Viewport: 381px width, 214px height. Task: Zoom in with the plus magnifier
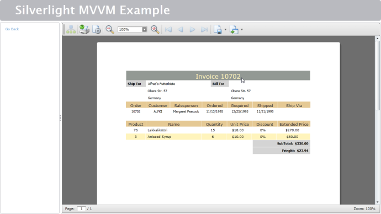click(x=155, y=29)
